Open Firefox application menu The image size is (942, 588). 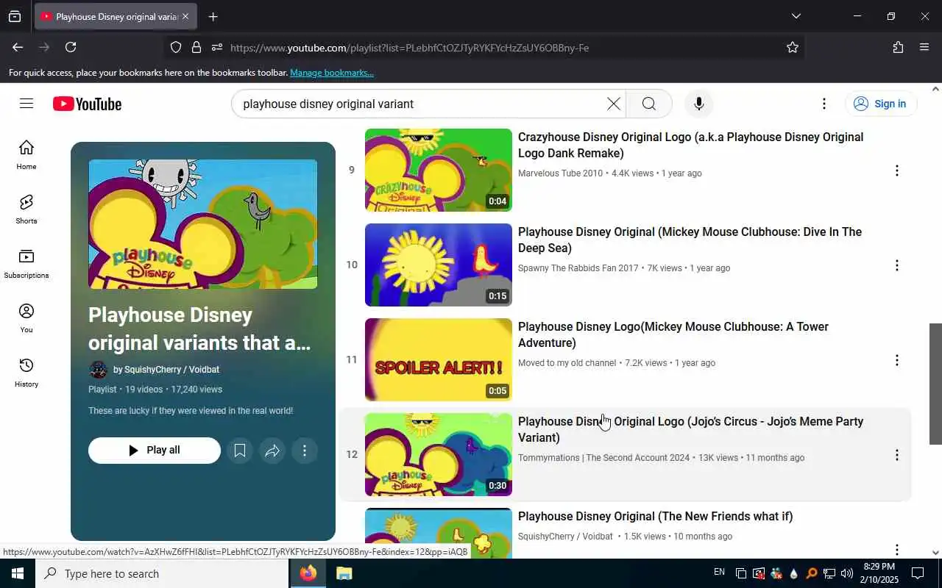(x=924, y=47)
